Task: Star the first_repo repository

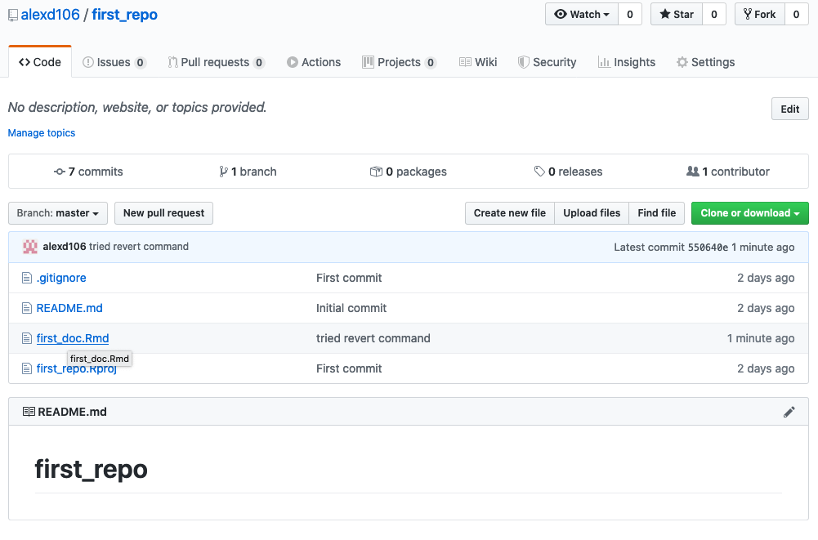Action: 676,15
